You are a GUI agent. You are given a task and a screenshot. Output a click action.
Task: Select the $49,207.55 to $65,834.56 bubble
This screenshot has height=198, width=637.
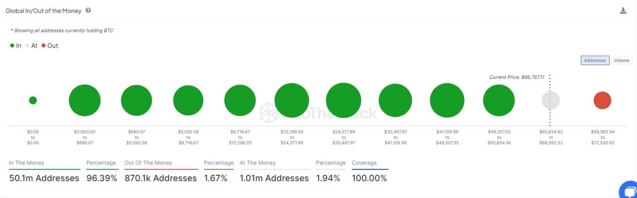point(498,100)
